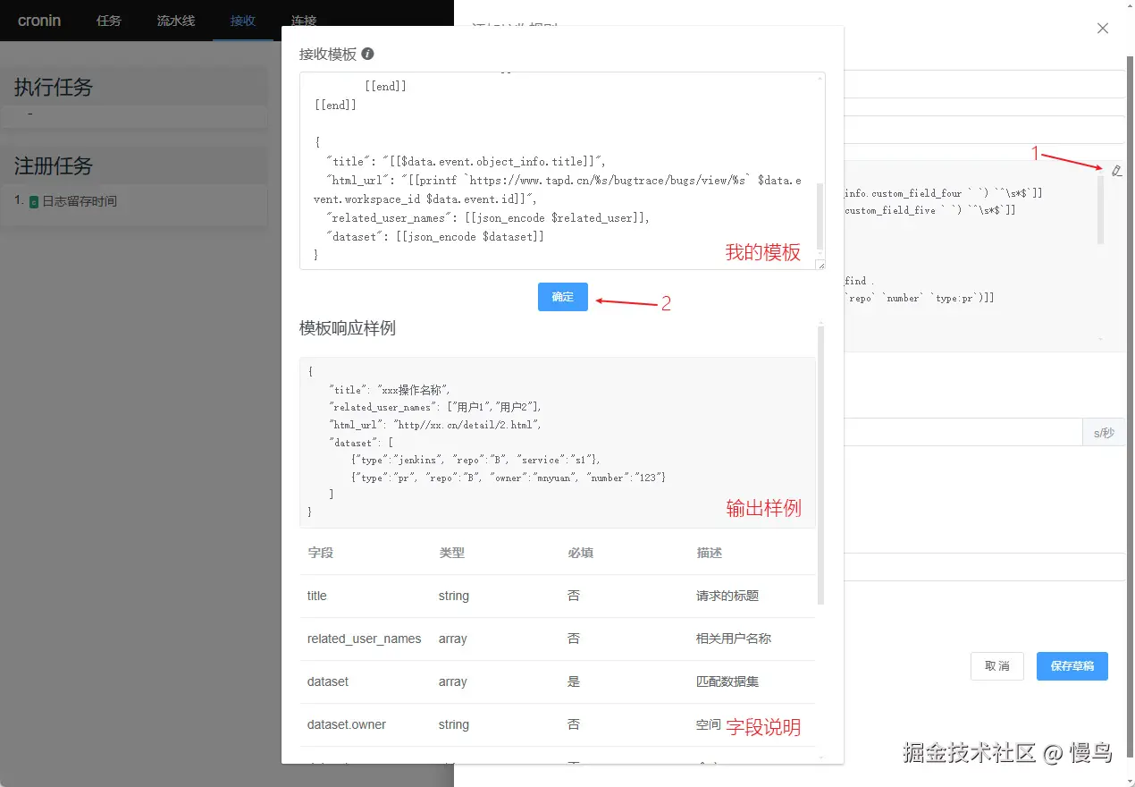The width and height of the screenshot is (1135, 787).
Task: Click the 取消 button
Action: (997, 666)
